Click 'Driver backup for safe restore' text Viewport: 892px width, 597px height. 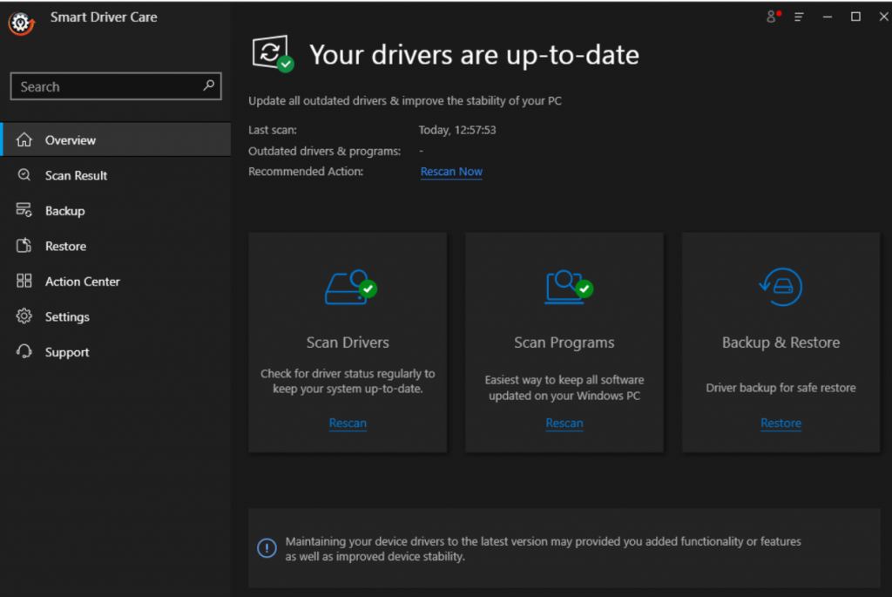780,388
